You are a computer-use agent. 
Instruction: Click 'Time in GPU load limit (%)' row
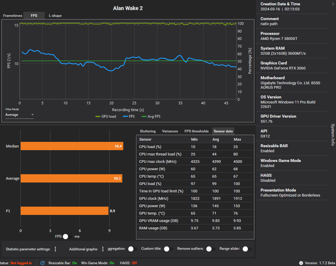coord(195,191)
